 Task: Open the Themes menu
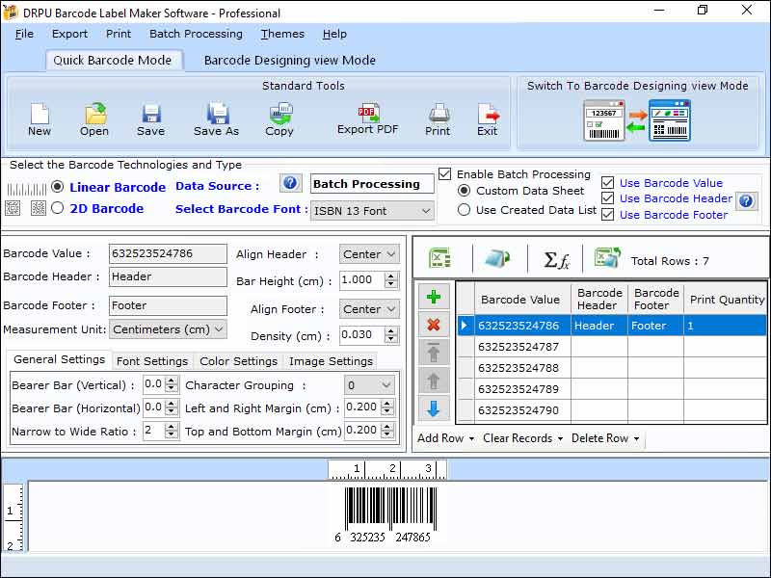pos(282,34)
